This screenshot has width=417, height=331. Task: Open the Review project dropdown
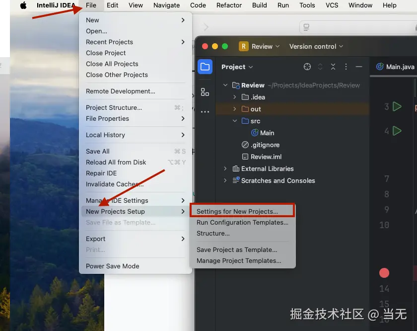pos(266,46)
